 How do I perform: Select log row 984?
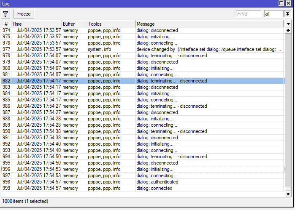coord(143,93)
